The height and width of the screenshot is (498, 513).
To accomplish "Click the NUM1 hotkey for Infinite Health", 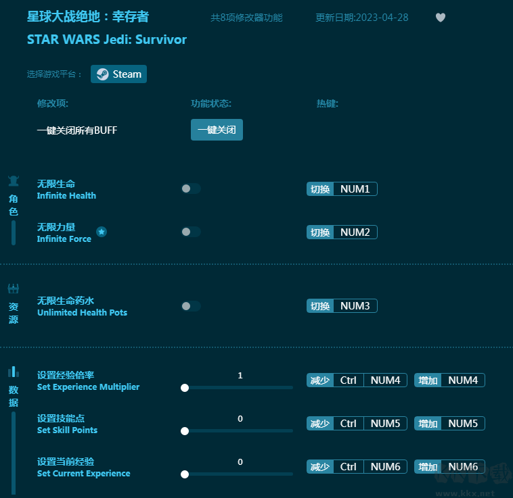I will coord(355,189).
